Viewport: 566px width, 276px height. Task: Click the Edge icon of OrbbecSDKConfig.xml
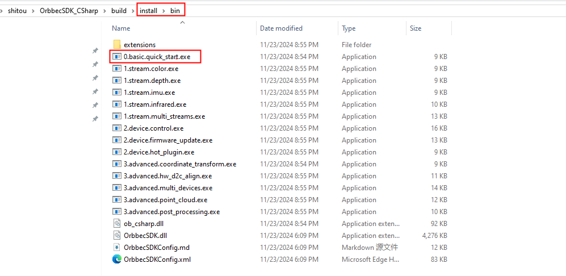[116, 259]
